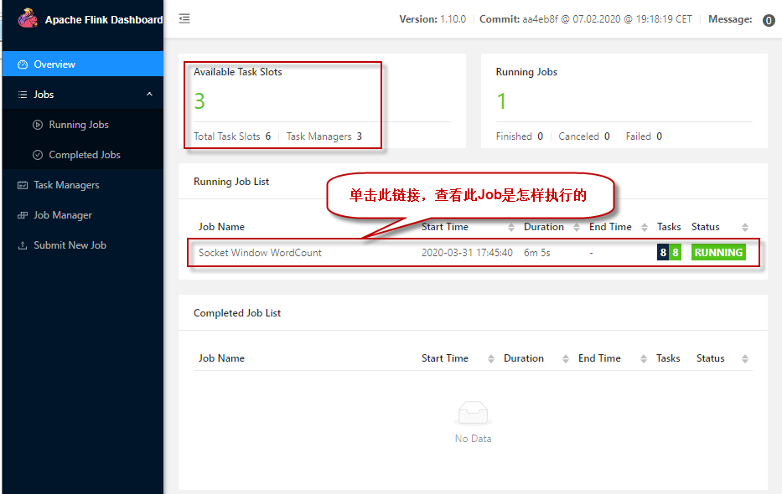Sort running jobs by Start Time
This screenshot has width=782, height=494.
pos(511,228)
